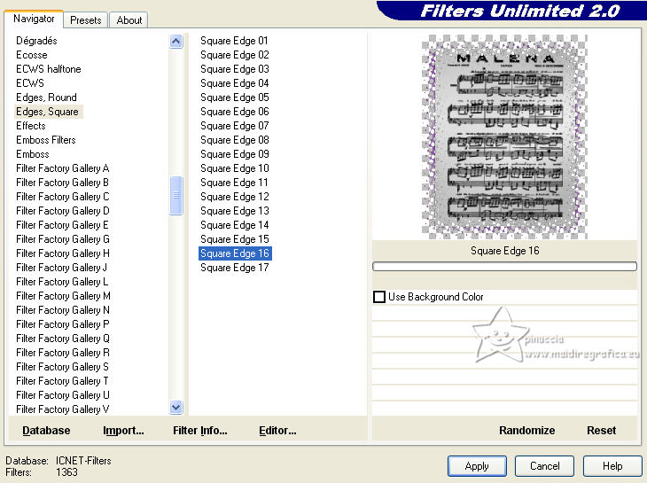Select Filter Factory Gallery E
Screen dimensions: 647x483
tap(62, 225)
